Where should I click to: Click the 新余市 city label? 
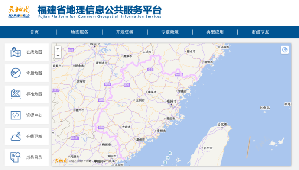point(79,66)
